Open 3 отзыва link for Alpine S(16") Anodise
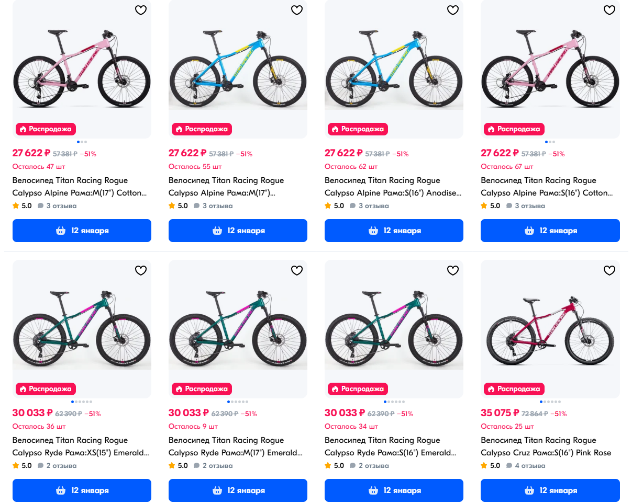The height and width of the screenshot is (504, 643). coord(374,205)
